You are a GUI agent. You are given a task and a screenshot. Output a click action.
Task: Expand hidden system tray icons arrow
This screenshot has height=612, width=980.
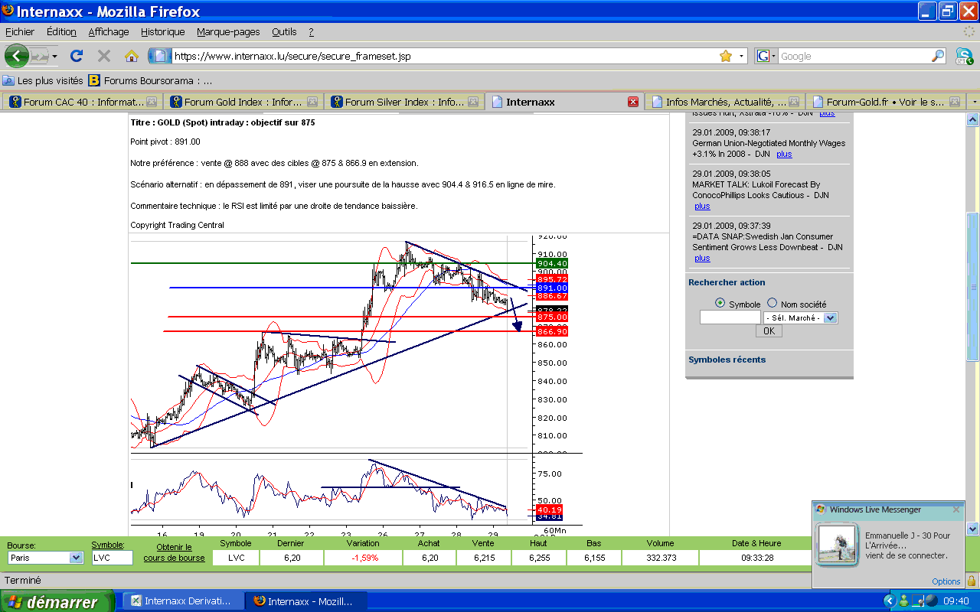point(889,601)
